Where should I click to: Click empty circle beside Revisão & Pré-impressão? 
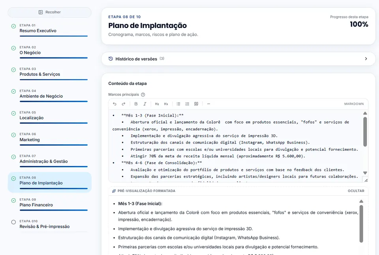[x=13, y=222]
